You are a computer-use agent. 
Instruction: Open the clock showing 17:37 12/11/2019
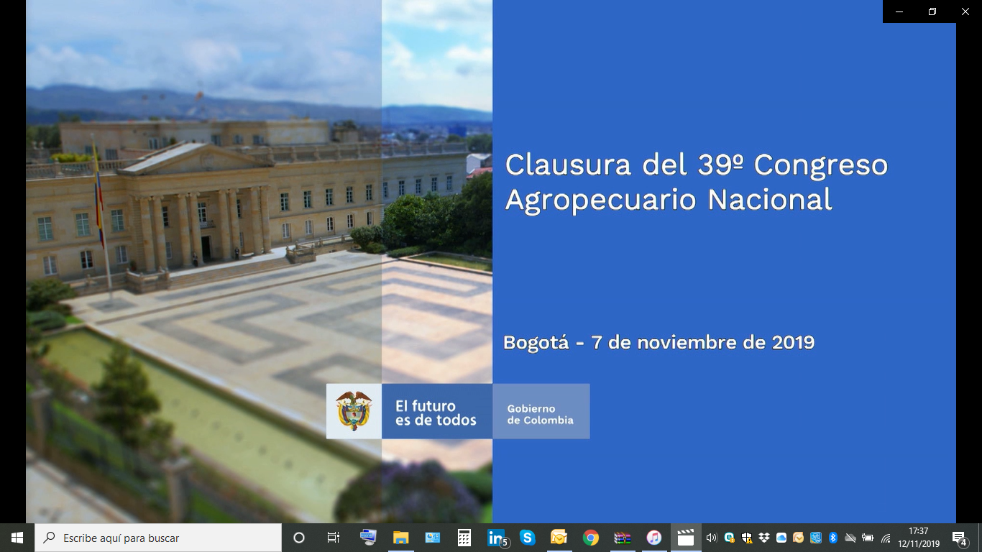point(919,538)
